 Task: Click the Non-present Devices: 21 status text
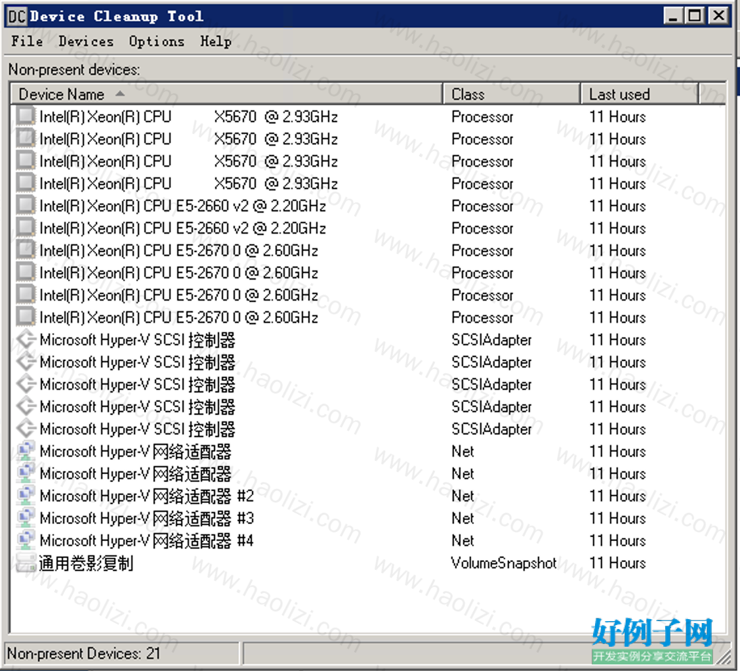tap(83, 653)
